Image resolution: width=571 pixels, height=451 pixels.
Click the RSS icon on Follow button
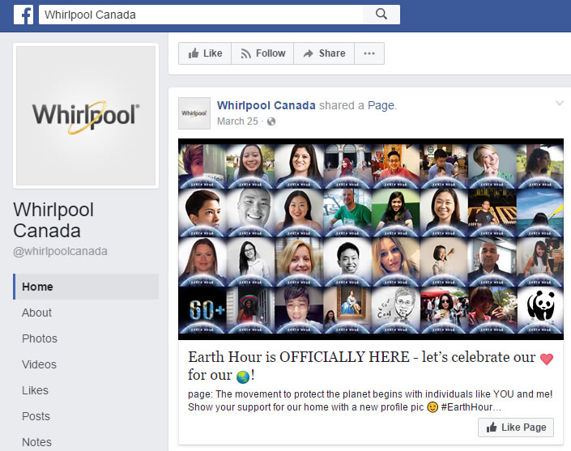coord(245,54)
